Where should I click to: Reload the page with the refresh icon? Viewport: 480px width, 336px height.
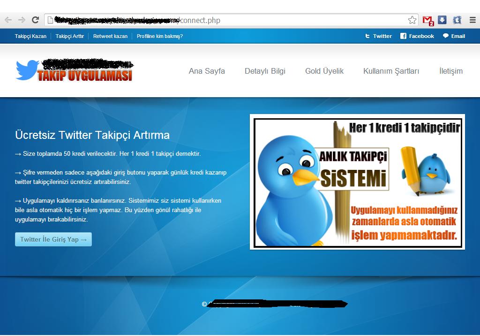pyautogui.click(x=36, y=20)
